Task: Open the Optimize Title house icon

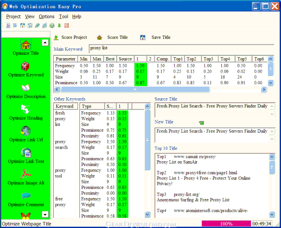Action: 26,45
